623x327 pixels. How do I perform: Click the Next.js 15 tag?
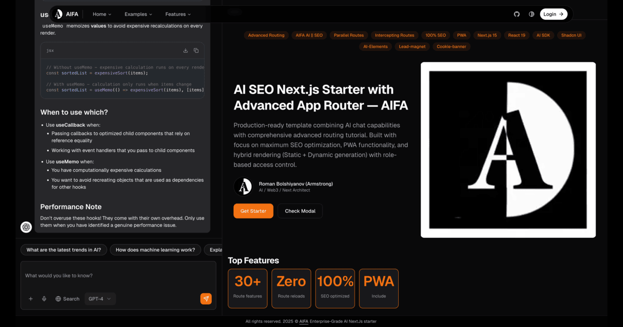coord(487,35)
